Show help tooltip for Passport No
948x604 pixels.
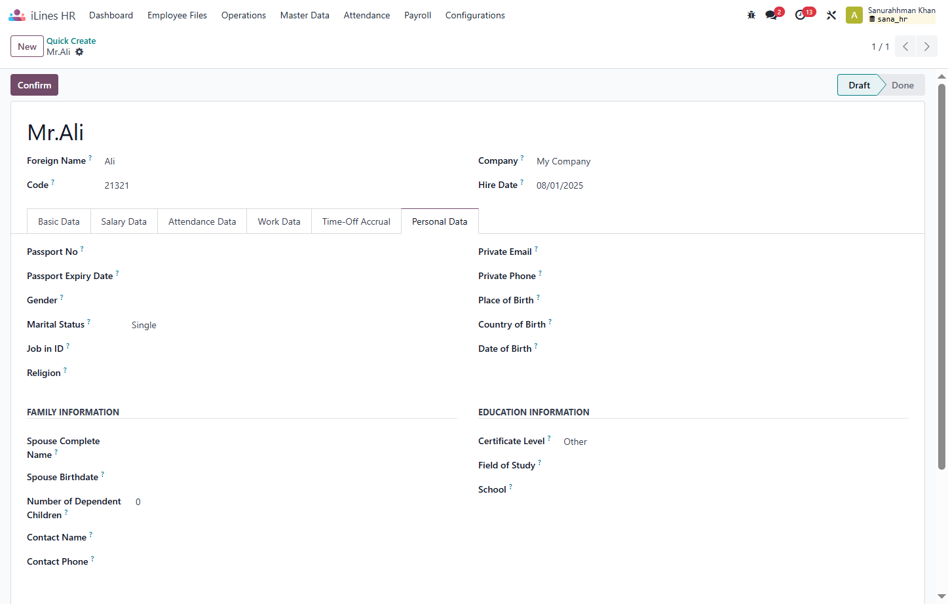pyautogui.click(x=82, y=248)
